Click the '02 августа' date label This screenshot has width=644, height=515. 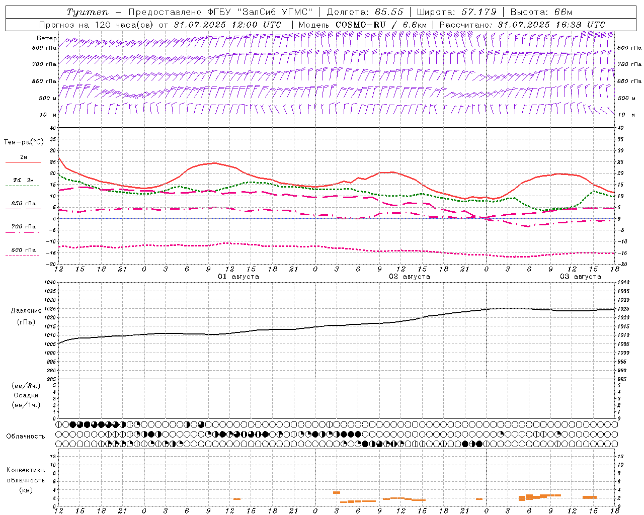[410, 277]
